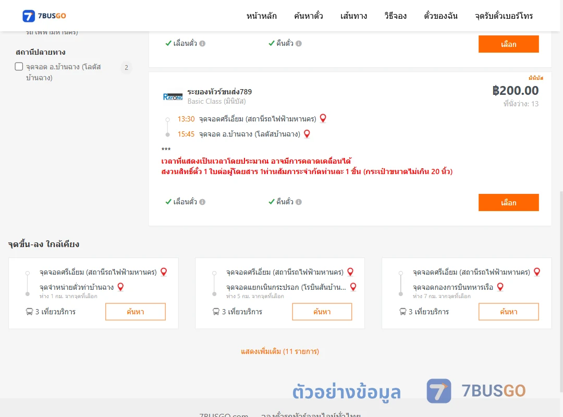
Task: Tick the จุดจอด อ.บ้านฉาง destination station checkbox
Action: pyautogui.click(x=19, y=66)
